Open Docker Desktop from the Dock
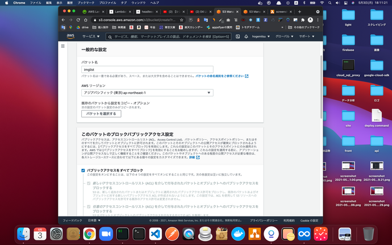 click(x=238, y=234)
